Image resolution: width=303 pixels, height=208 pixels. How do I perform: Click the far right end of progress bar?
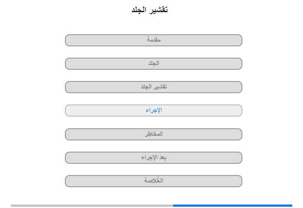pyautogui.click(x=292, y=205)
